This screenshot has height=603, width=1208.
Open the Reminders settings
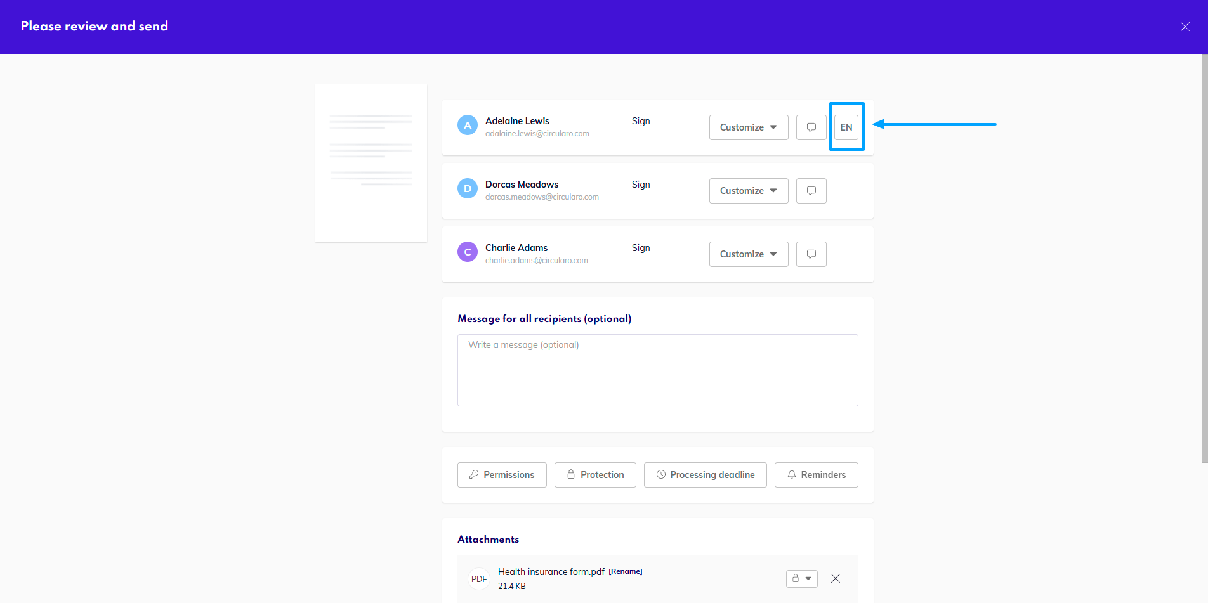pos(816,475)
